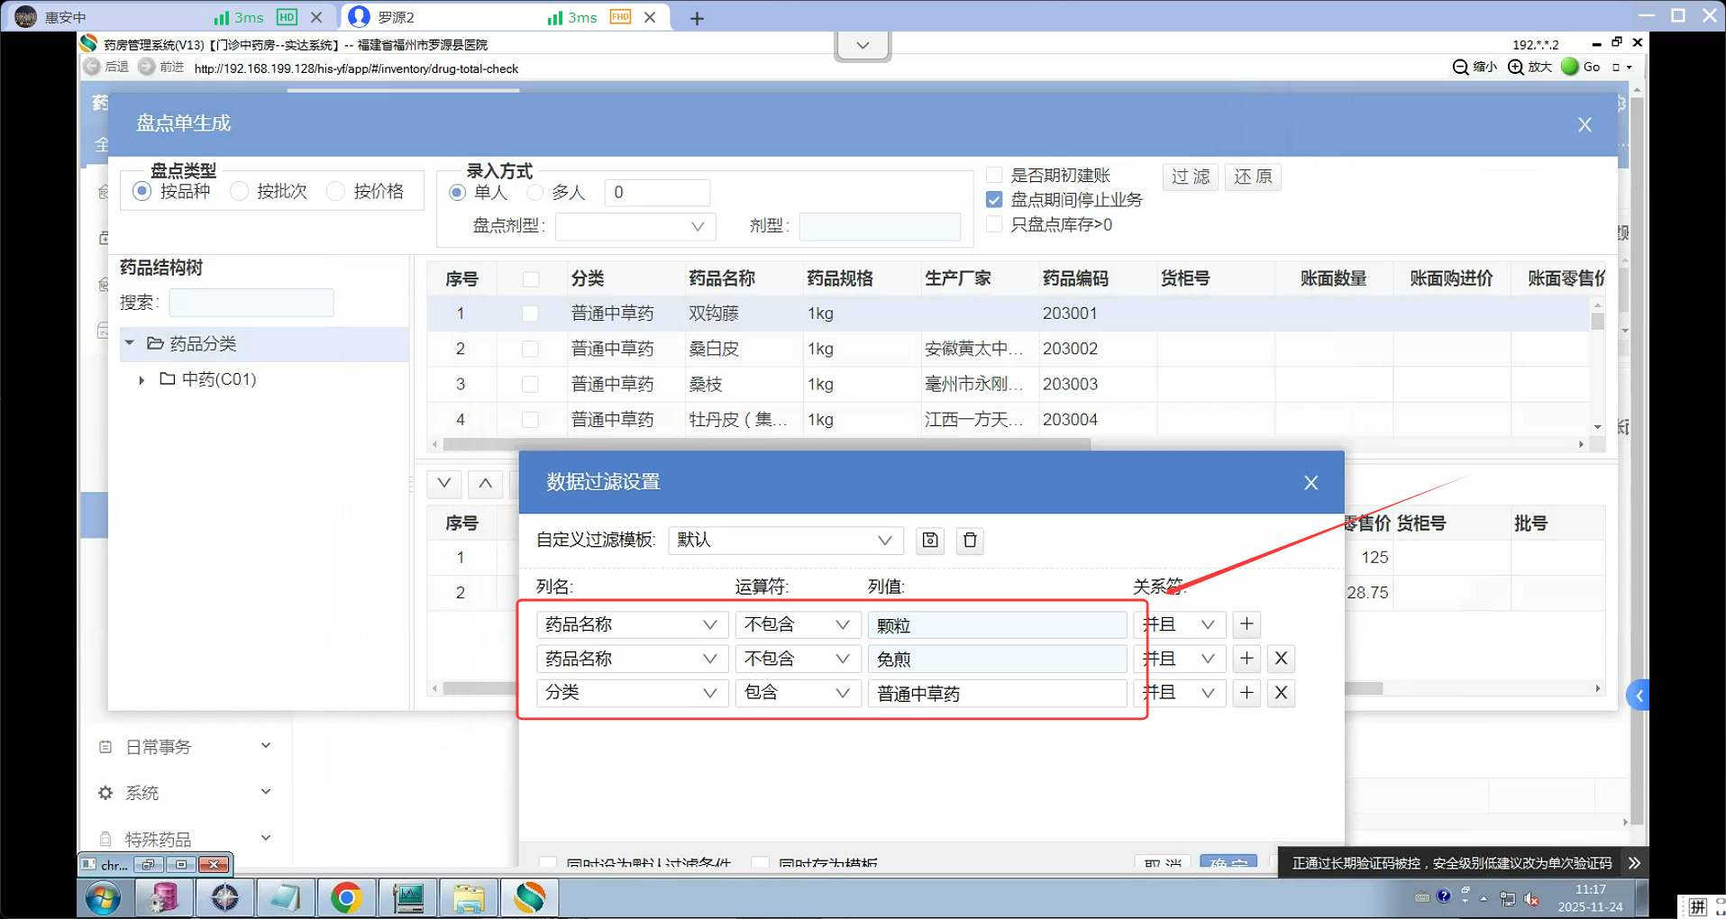Check the 是否期初建账 option
Viewport: 1726px width, 919px height.
(994, 175)
